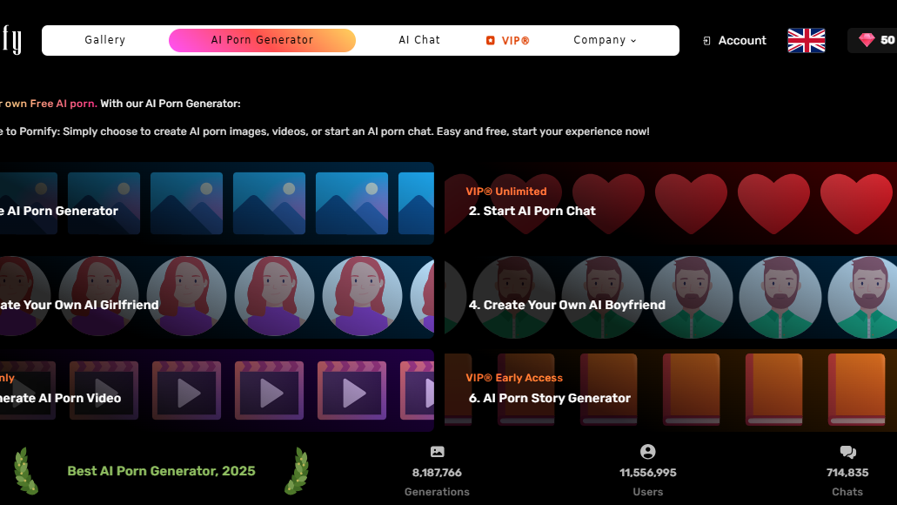Open the Generate AI Porn Video card

pos(217,390)
